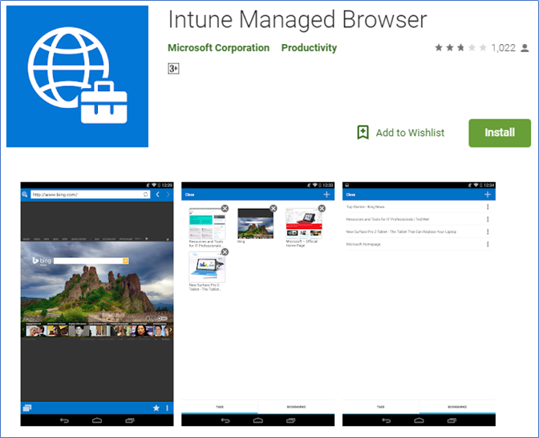
Task: Open the first screenshot showing Bing
Action: 97,303
